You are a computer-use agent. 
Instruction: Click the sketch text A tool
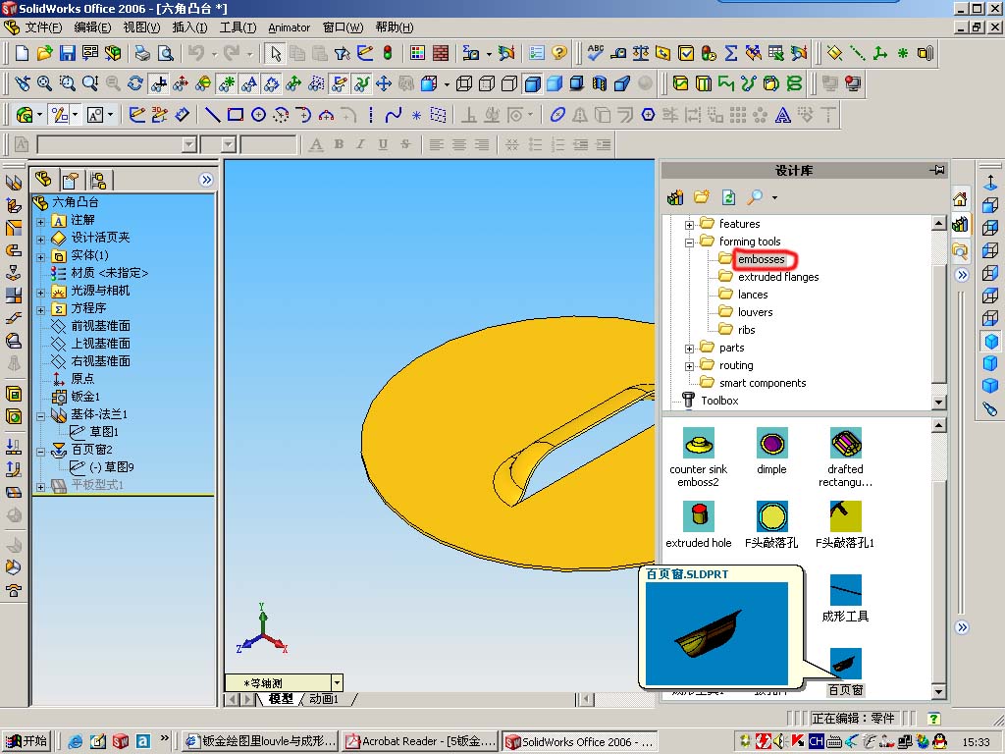[782, 115]
